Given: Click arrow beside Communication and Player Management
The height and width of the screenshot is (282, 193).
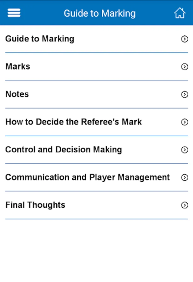Looking at the screenshot, I should 185,178.
